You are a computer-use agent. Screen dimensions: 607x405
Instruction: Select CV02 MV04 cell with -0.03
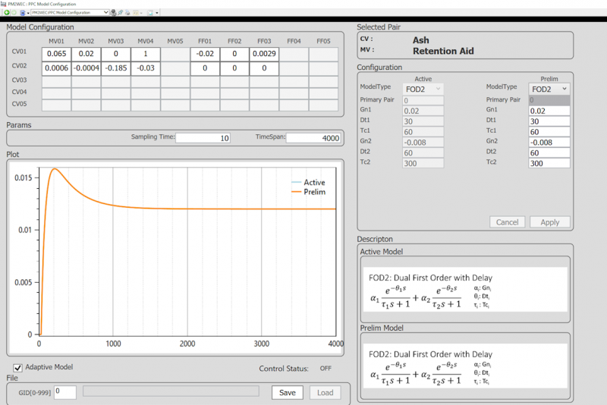pyautogui.click(x=146, y=68)
